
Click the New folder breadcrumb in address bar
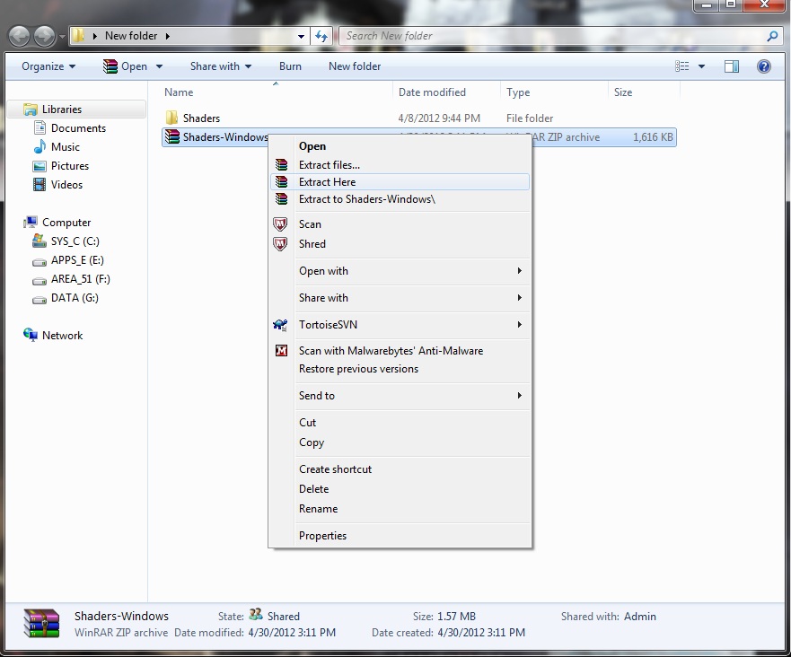(x=131, y=36)
